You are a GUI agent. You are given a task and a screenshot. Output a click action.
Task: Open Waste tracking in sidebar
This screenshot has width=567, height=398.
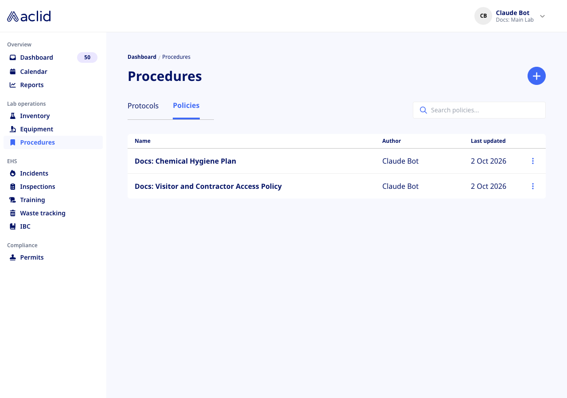click(53, 213)
